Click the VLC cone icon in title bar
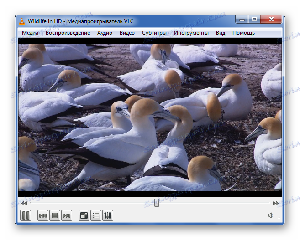 pos(22,20)
